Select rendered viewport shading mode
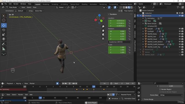Viewport: 185px width, 104px height. 132,7
